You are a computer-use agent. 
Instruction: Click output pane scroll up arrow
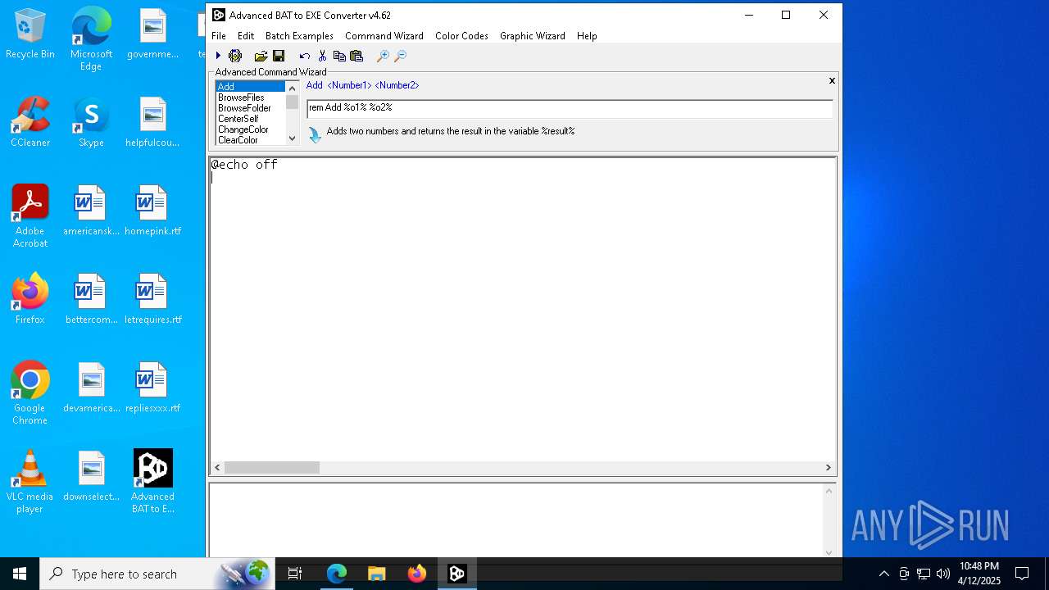coord(829,491)
